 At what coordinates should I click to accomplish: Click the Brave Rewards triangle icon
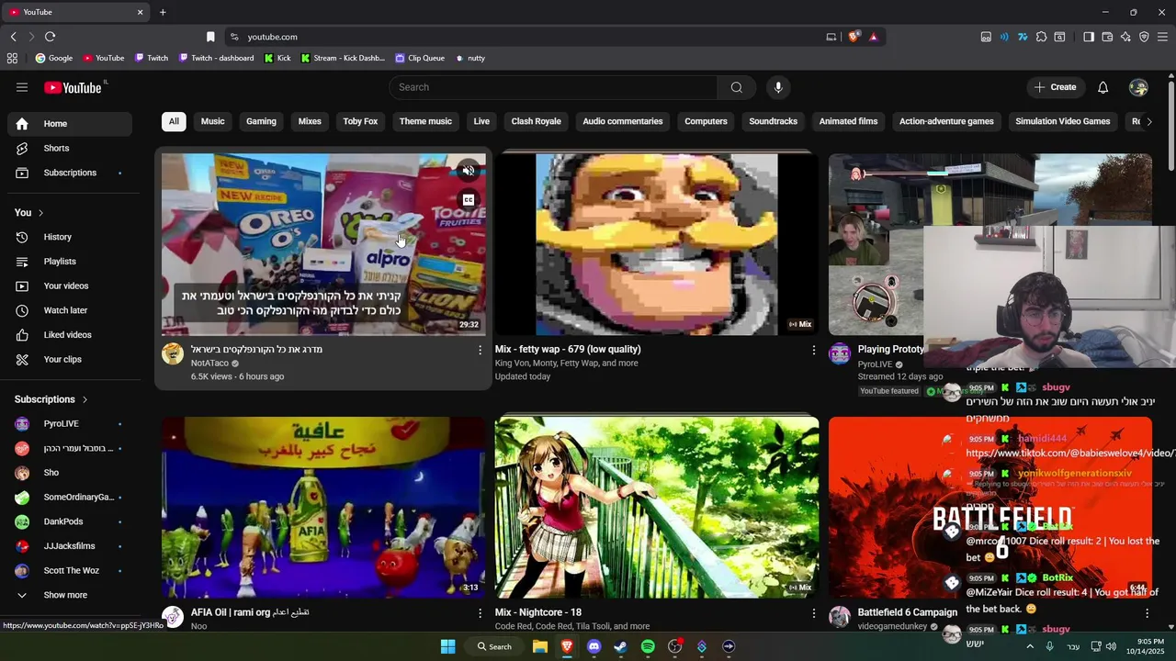[873, 37]
